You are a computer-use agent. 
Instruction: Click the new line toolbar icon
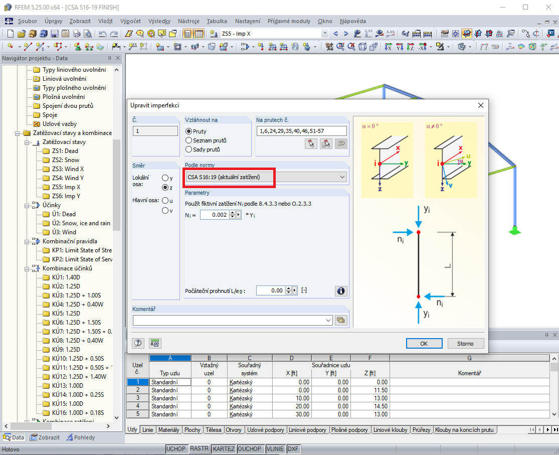pos(28,46)
